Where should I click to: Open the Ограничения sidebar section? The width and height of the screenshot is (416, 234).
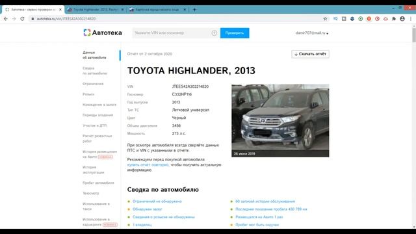[93, 84]
